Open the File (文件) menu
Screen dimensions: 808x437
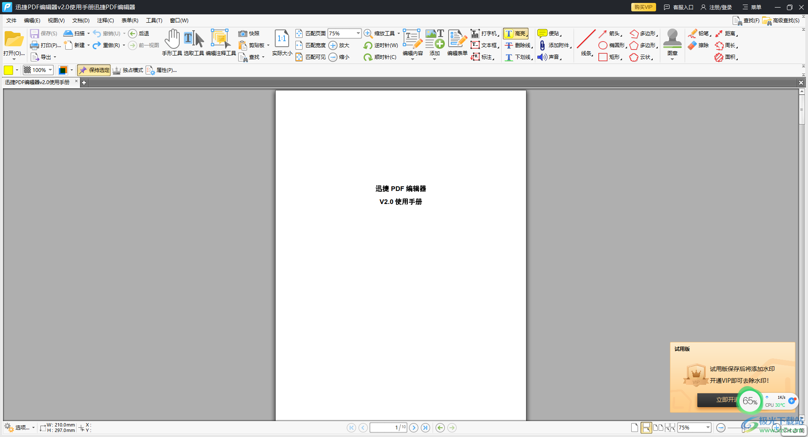pyautogui.click(x=11, y=21)
